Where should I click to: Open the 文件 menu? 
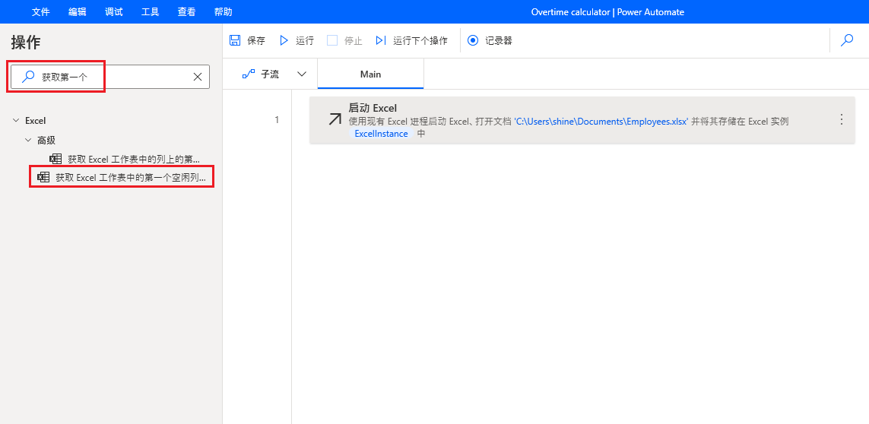tap(41, 11)
